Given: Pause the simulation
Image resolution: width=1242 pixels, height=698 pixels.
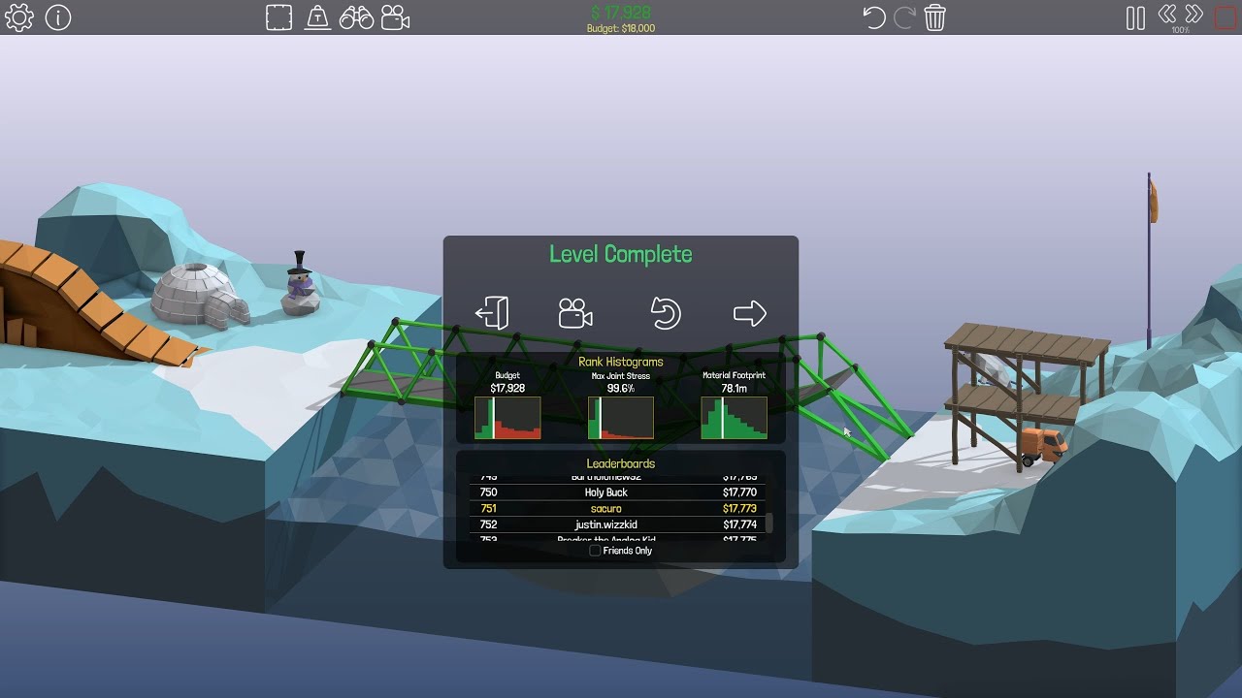Looking at the screenshot, I should click(1135, 17).
